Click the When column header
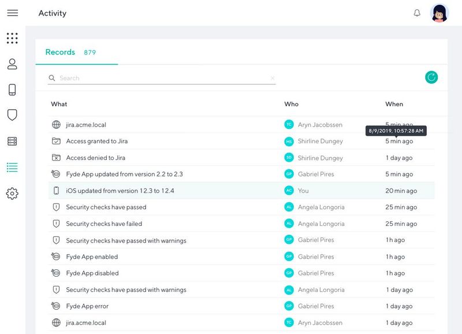 [x=394, y=104]
